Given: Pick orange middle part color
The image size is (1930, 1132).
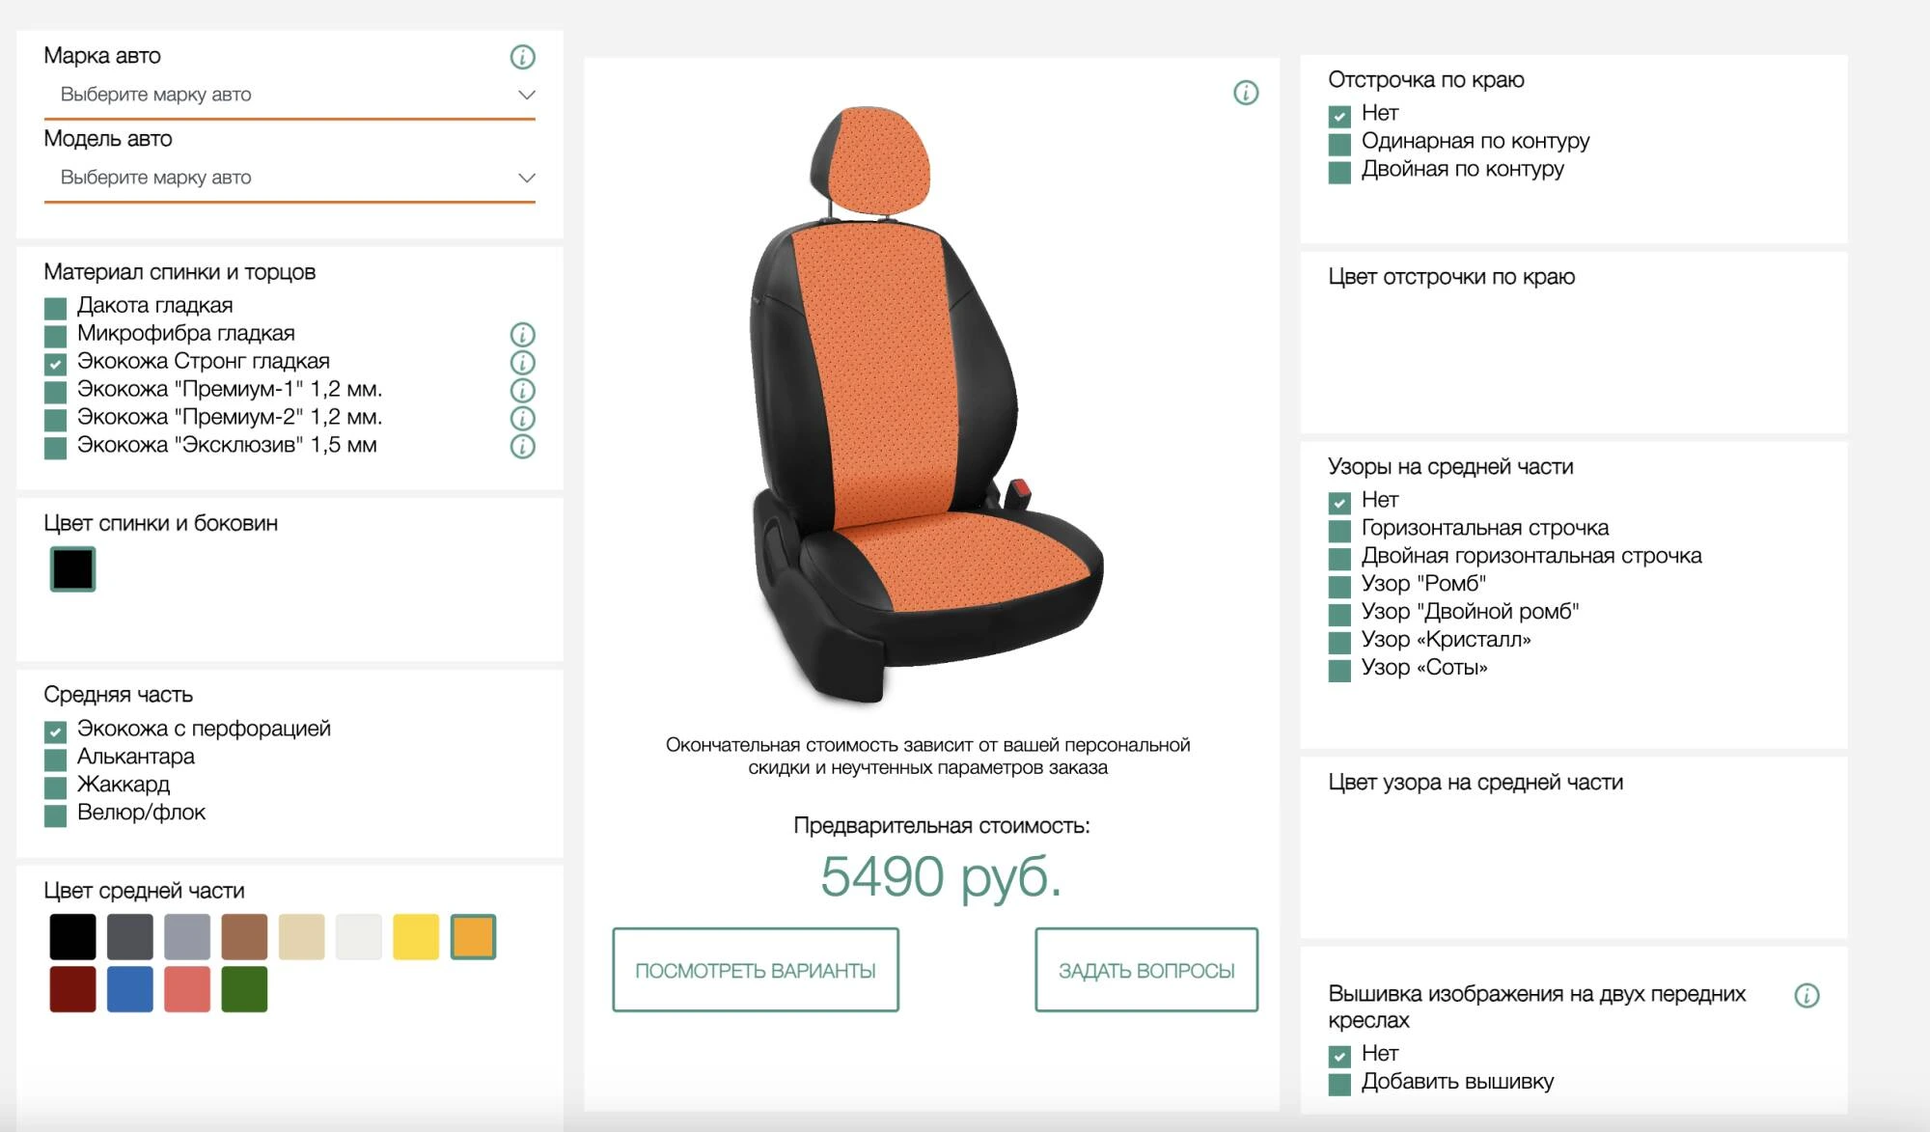Looking at the screenshot, I should (473, 937).
